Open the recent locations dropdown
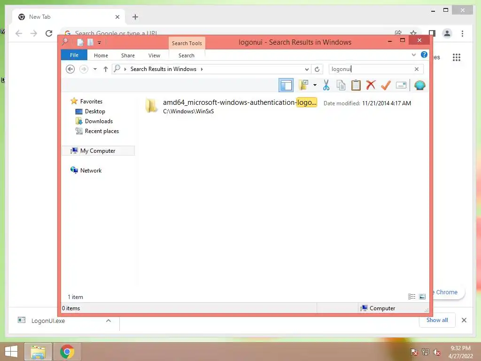This screenshot has width=481, height=361. 95,69
